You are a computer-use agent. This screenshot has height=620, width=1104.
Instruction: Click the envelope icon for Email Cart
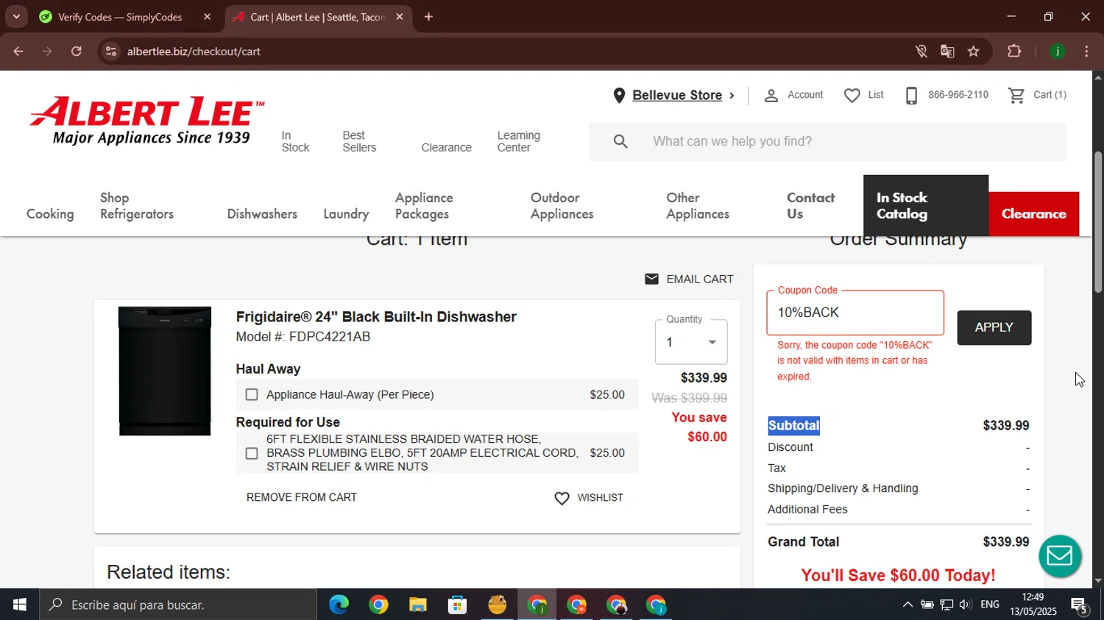(x=651, y=279)
